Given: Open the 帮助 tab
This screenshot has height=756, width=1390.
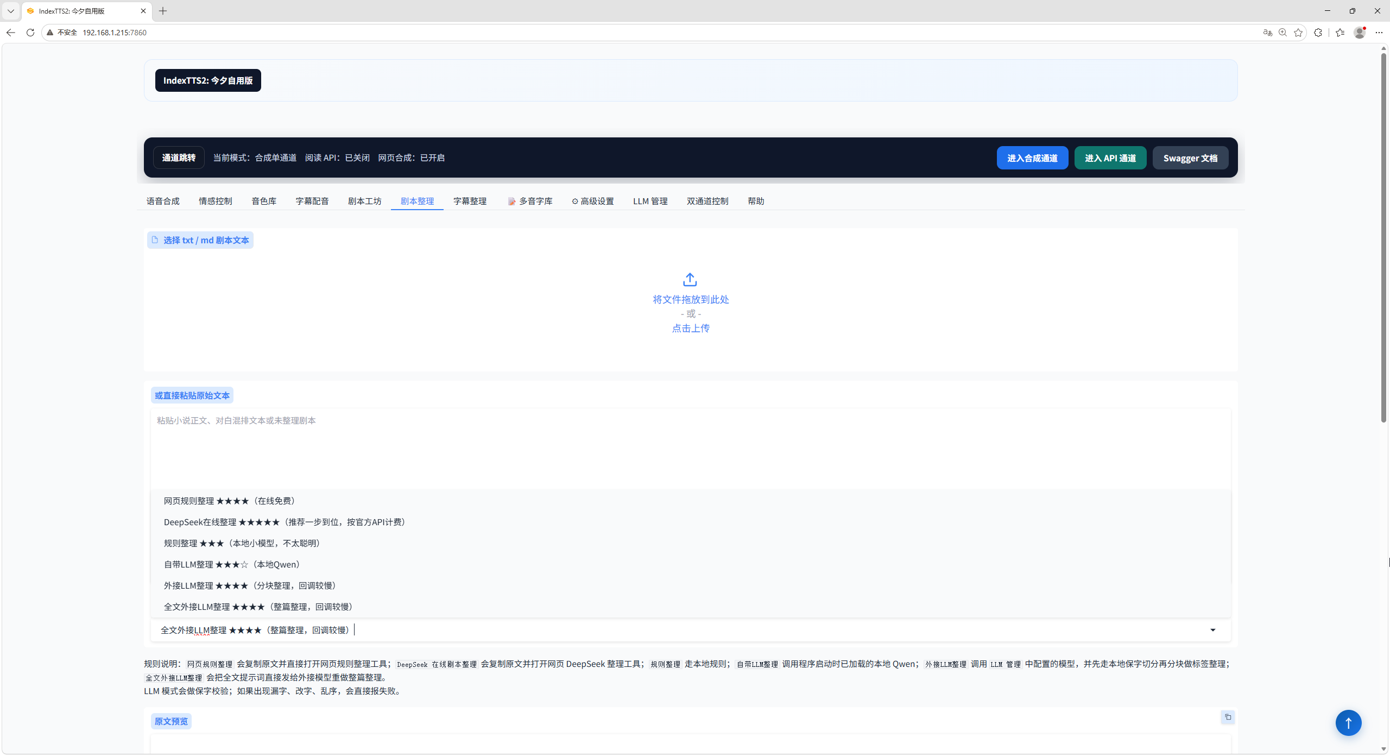Looking at the screenshot, I should pos(756,201).
